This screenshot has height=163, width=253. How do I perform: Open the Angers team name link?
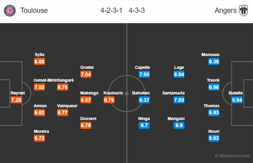tap(226, 11)
